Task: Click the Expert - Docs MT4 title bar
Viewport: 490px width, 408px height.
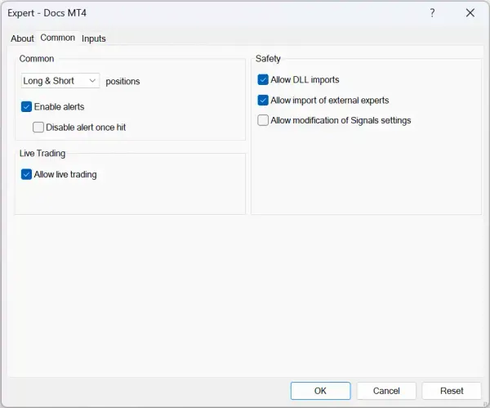Action: [x=204, y=13]
